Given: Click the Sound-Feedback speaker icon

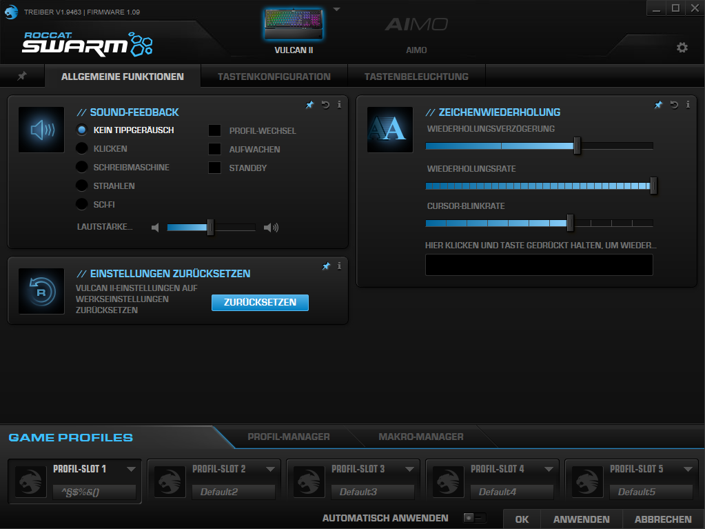Looking at the screenshot, I should (x=41, y=130).
